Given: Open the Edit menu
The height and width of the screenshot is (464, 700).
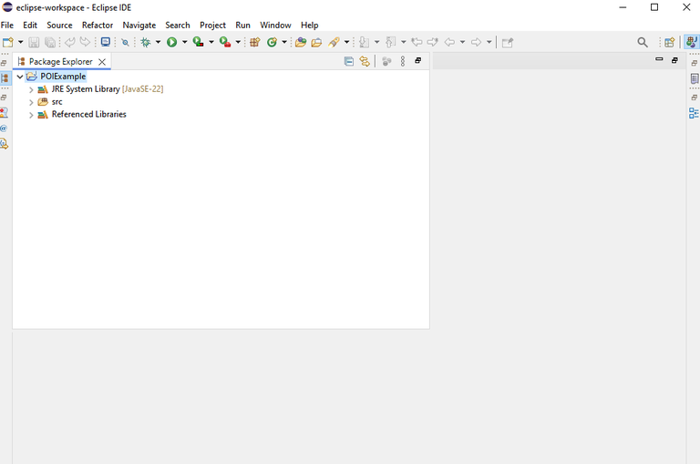Looking at the screenshot, I should [30, 25].
